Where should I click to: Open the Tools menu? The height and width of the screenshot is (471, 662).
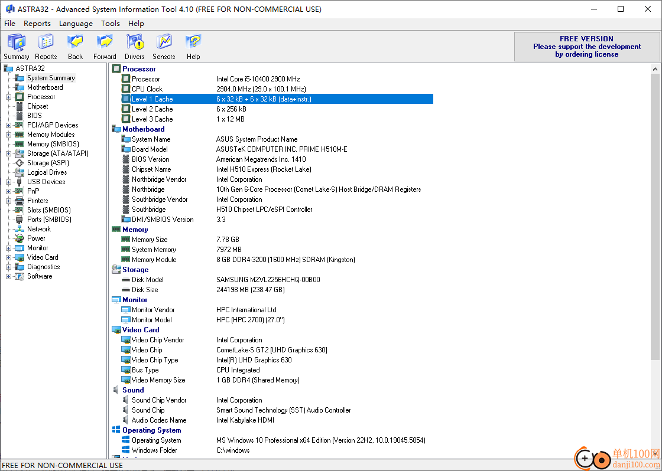pyautogui.click(x=110, y=24)
